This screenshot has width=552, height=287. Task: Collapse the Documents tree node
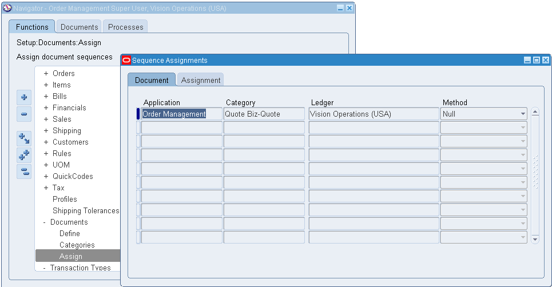[45, 222]
